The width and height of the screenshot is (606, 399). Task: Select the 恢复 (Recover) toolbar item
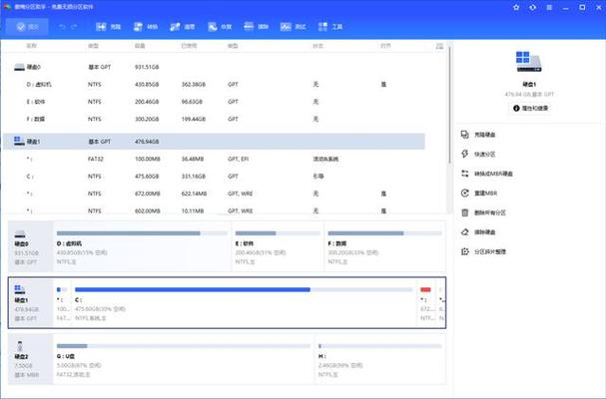pos(222,26)
